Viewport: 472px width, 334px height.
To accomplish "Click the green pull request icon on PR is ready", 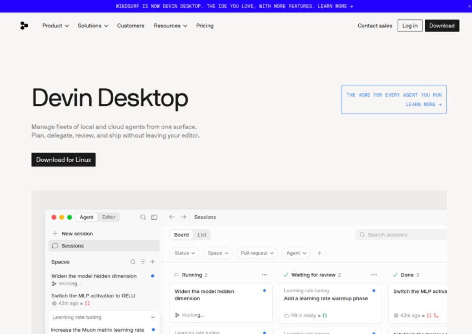I will pyautogui.click(x=325, y=316).
